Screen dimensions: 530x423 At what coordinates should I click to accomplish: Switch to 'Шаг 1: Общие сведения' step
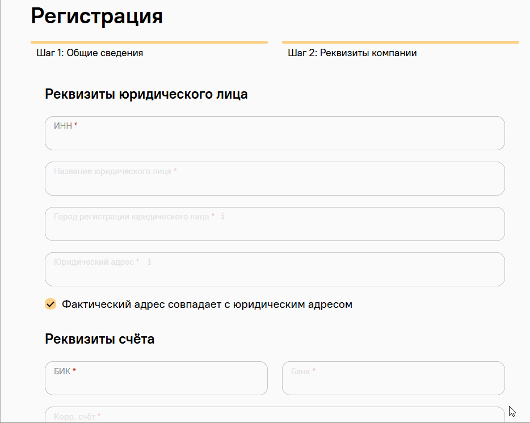[90, 53]
